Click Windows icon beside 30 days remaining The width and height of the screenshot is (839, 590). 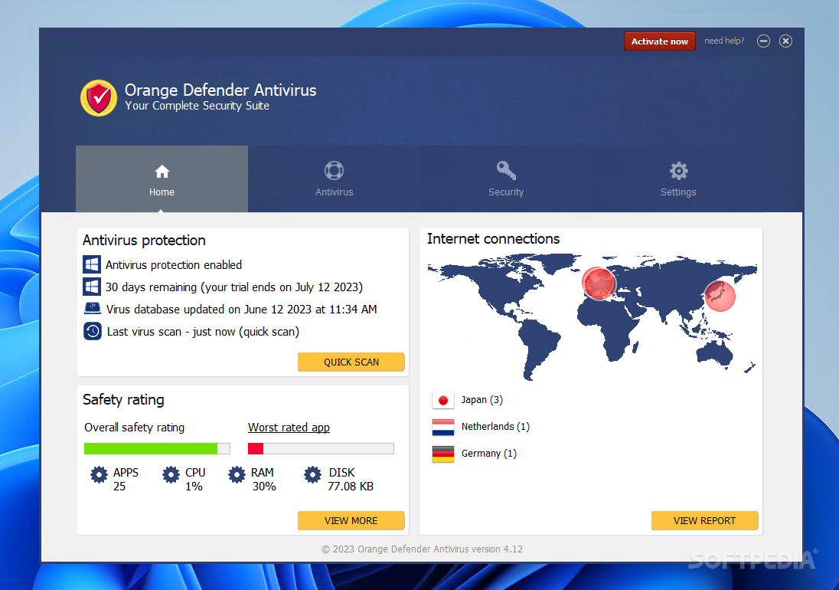click(x=92, y=287)
